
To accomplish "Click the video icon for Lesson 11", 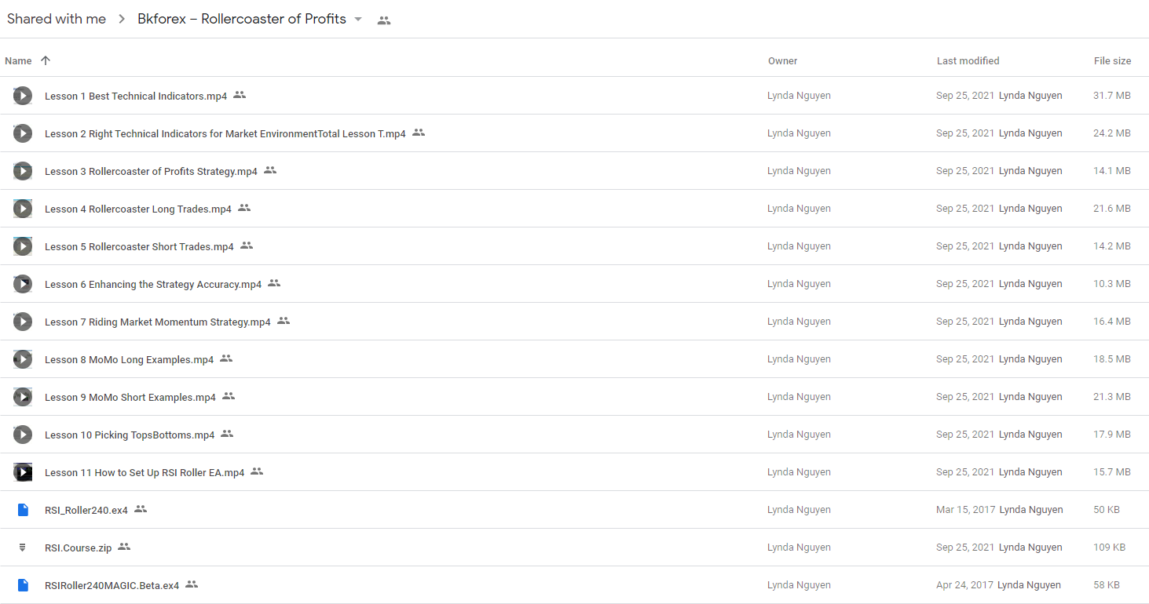I will 23,472.
